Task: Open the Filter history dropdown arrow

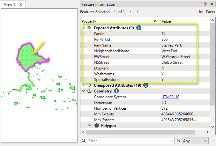Action: (172, 141)
